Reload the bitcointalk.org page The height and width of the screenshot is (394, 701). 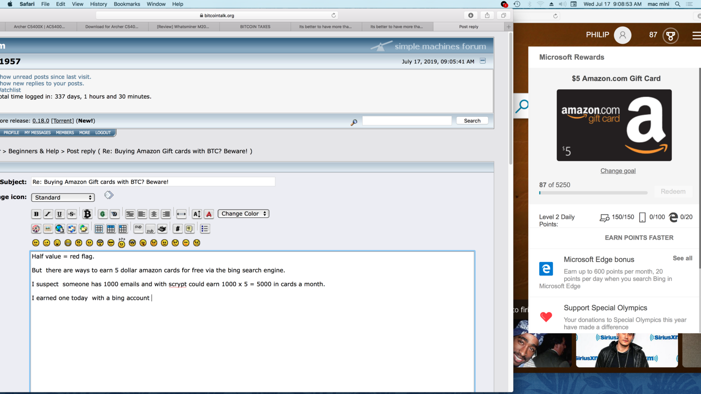pyautogui.click(x=334, y=15)
